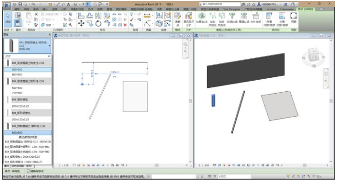Image resolution: width=337 pixels, height=181 pixels.
Task: Click the Revit application R button
Action: pyautogui.click(x=7, y=6)
